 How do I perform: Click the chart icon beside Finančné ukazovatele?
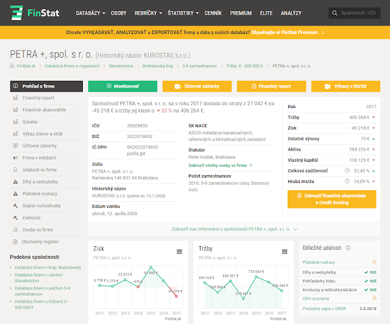[x=15, y=109]
